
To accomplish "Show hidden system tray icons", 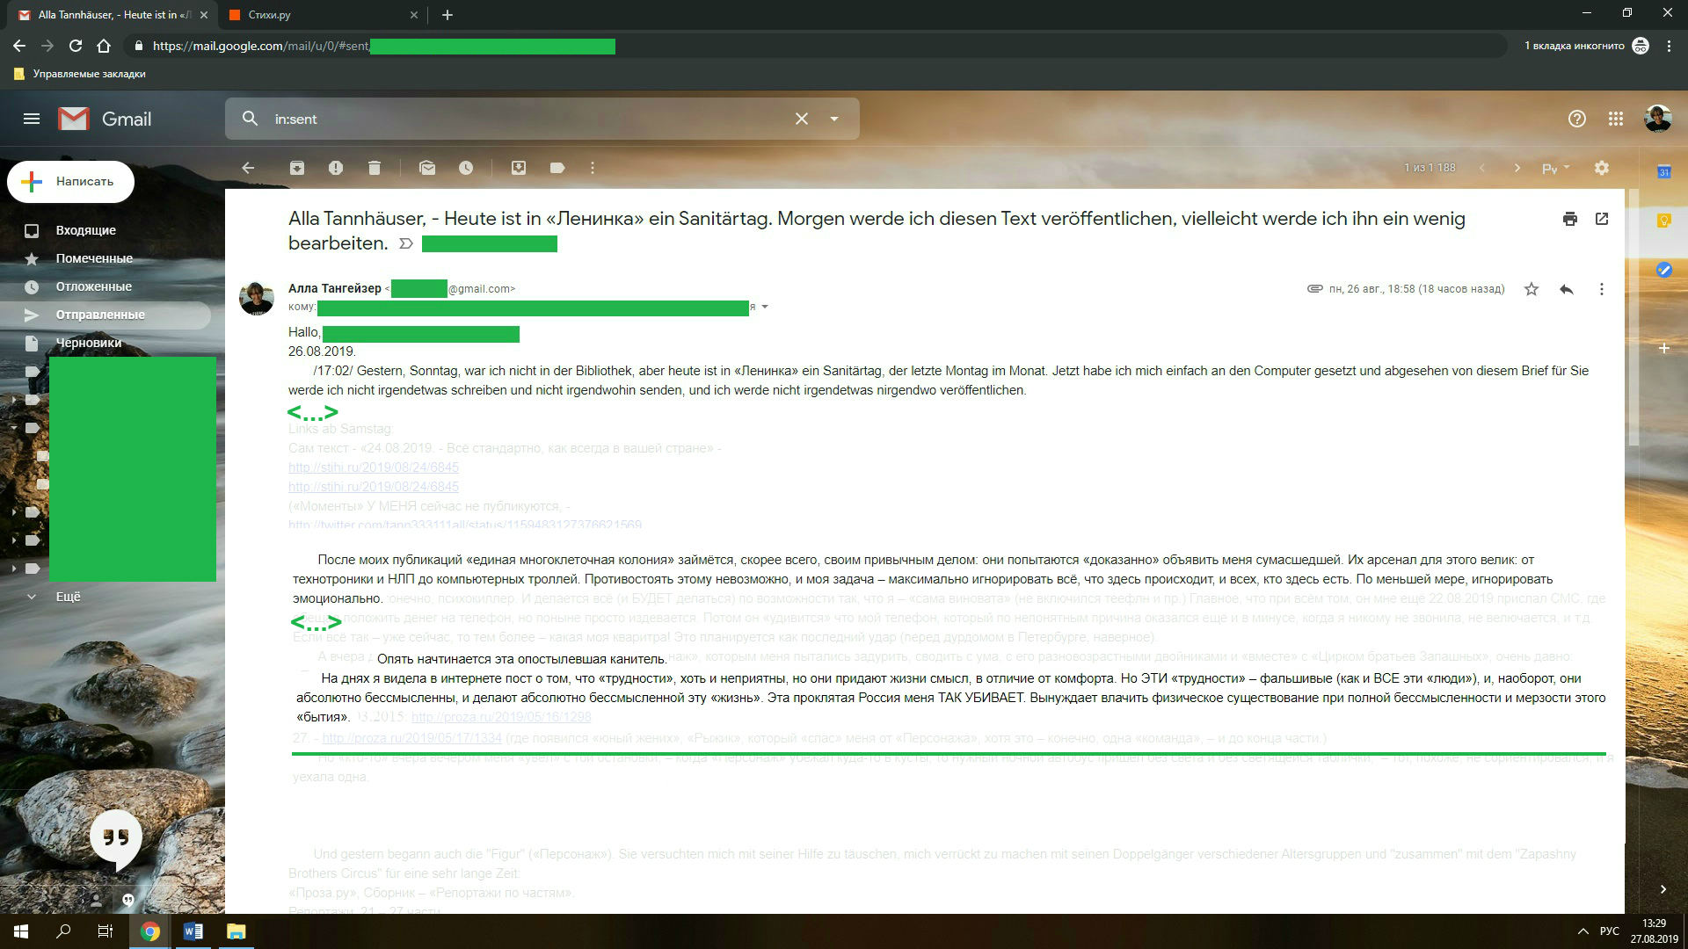I will (x=1583, y=931).
